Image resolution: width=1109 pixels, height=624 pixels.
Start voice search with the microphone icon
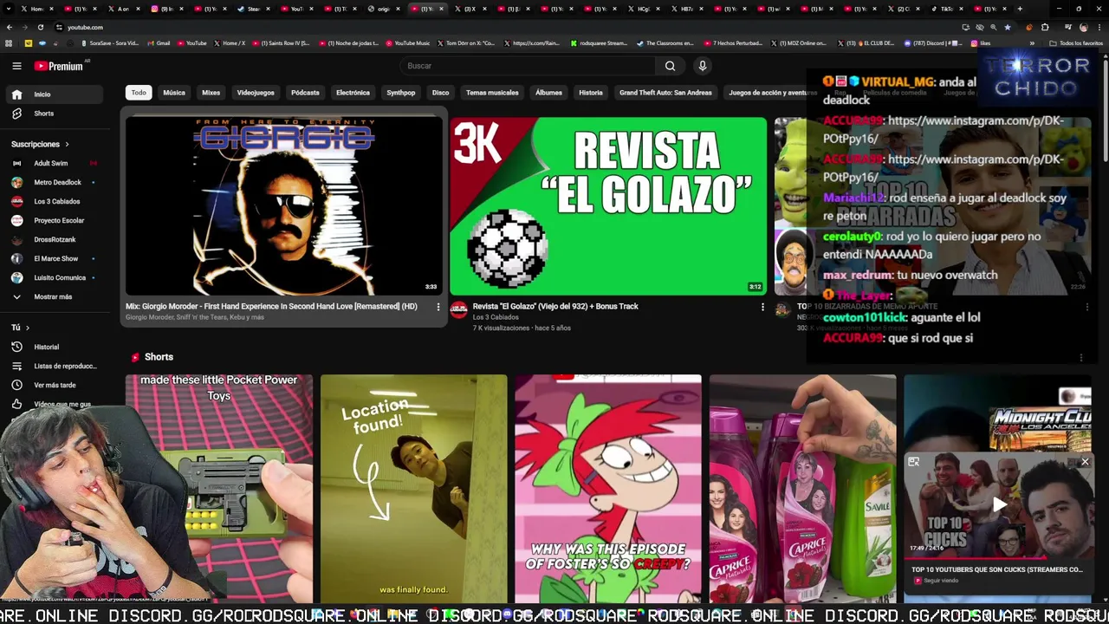(703, 66)
